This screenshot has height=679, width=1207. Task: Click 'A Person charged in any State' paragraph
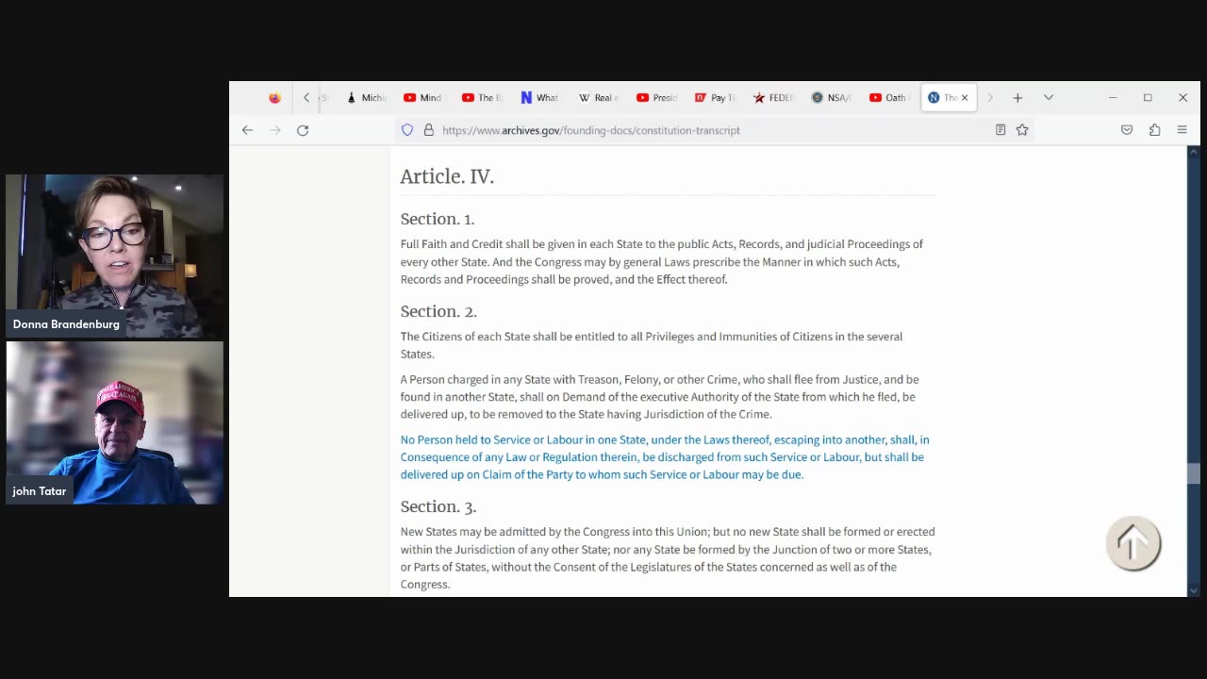point(659,397)
